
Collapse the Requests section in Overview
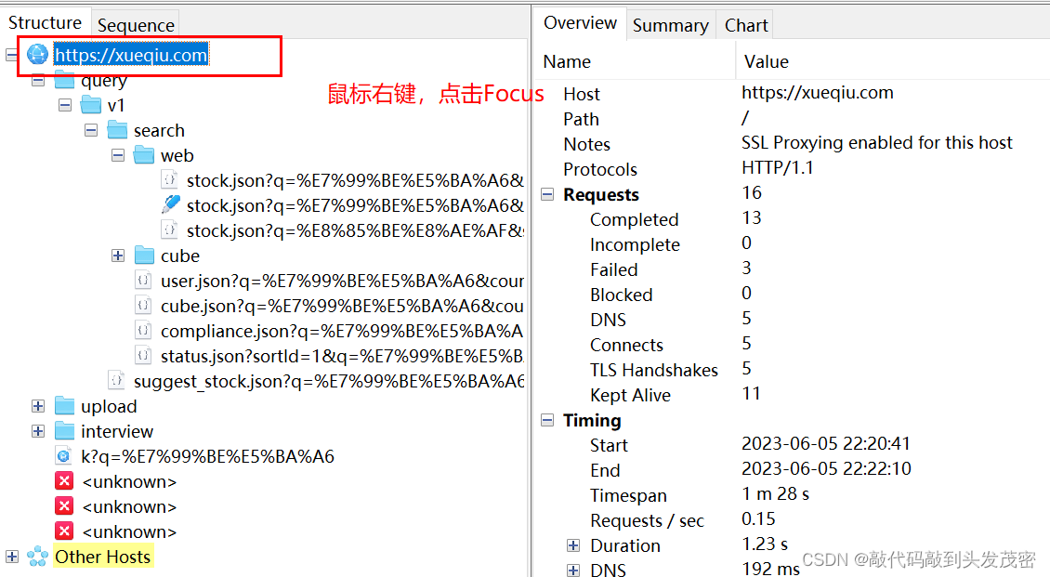[548, 194]
